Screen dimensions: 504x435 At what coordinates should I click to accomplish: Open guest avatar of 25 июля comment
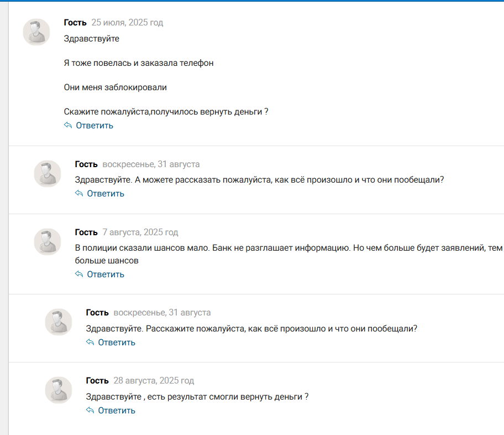click(36, 32)
